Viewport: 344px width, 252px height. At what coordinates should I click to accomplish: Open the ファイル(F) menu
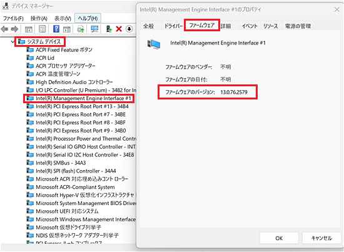pos(13,18)
